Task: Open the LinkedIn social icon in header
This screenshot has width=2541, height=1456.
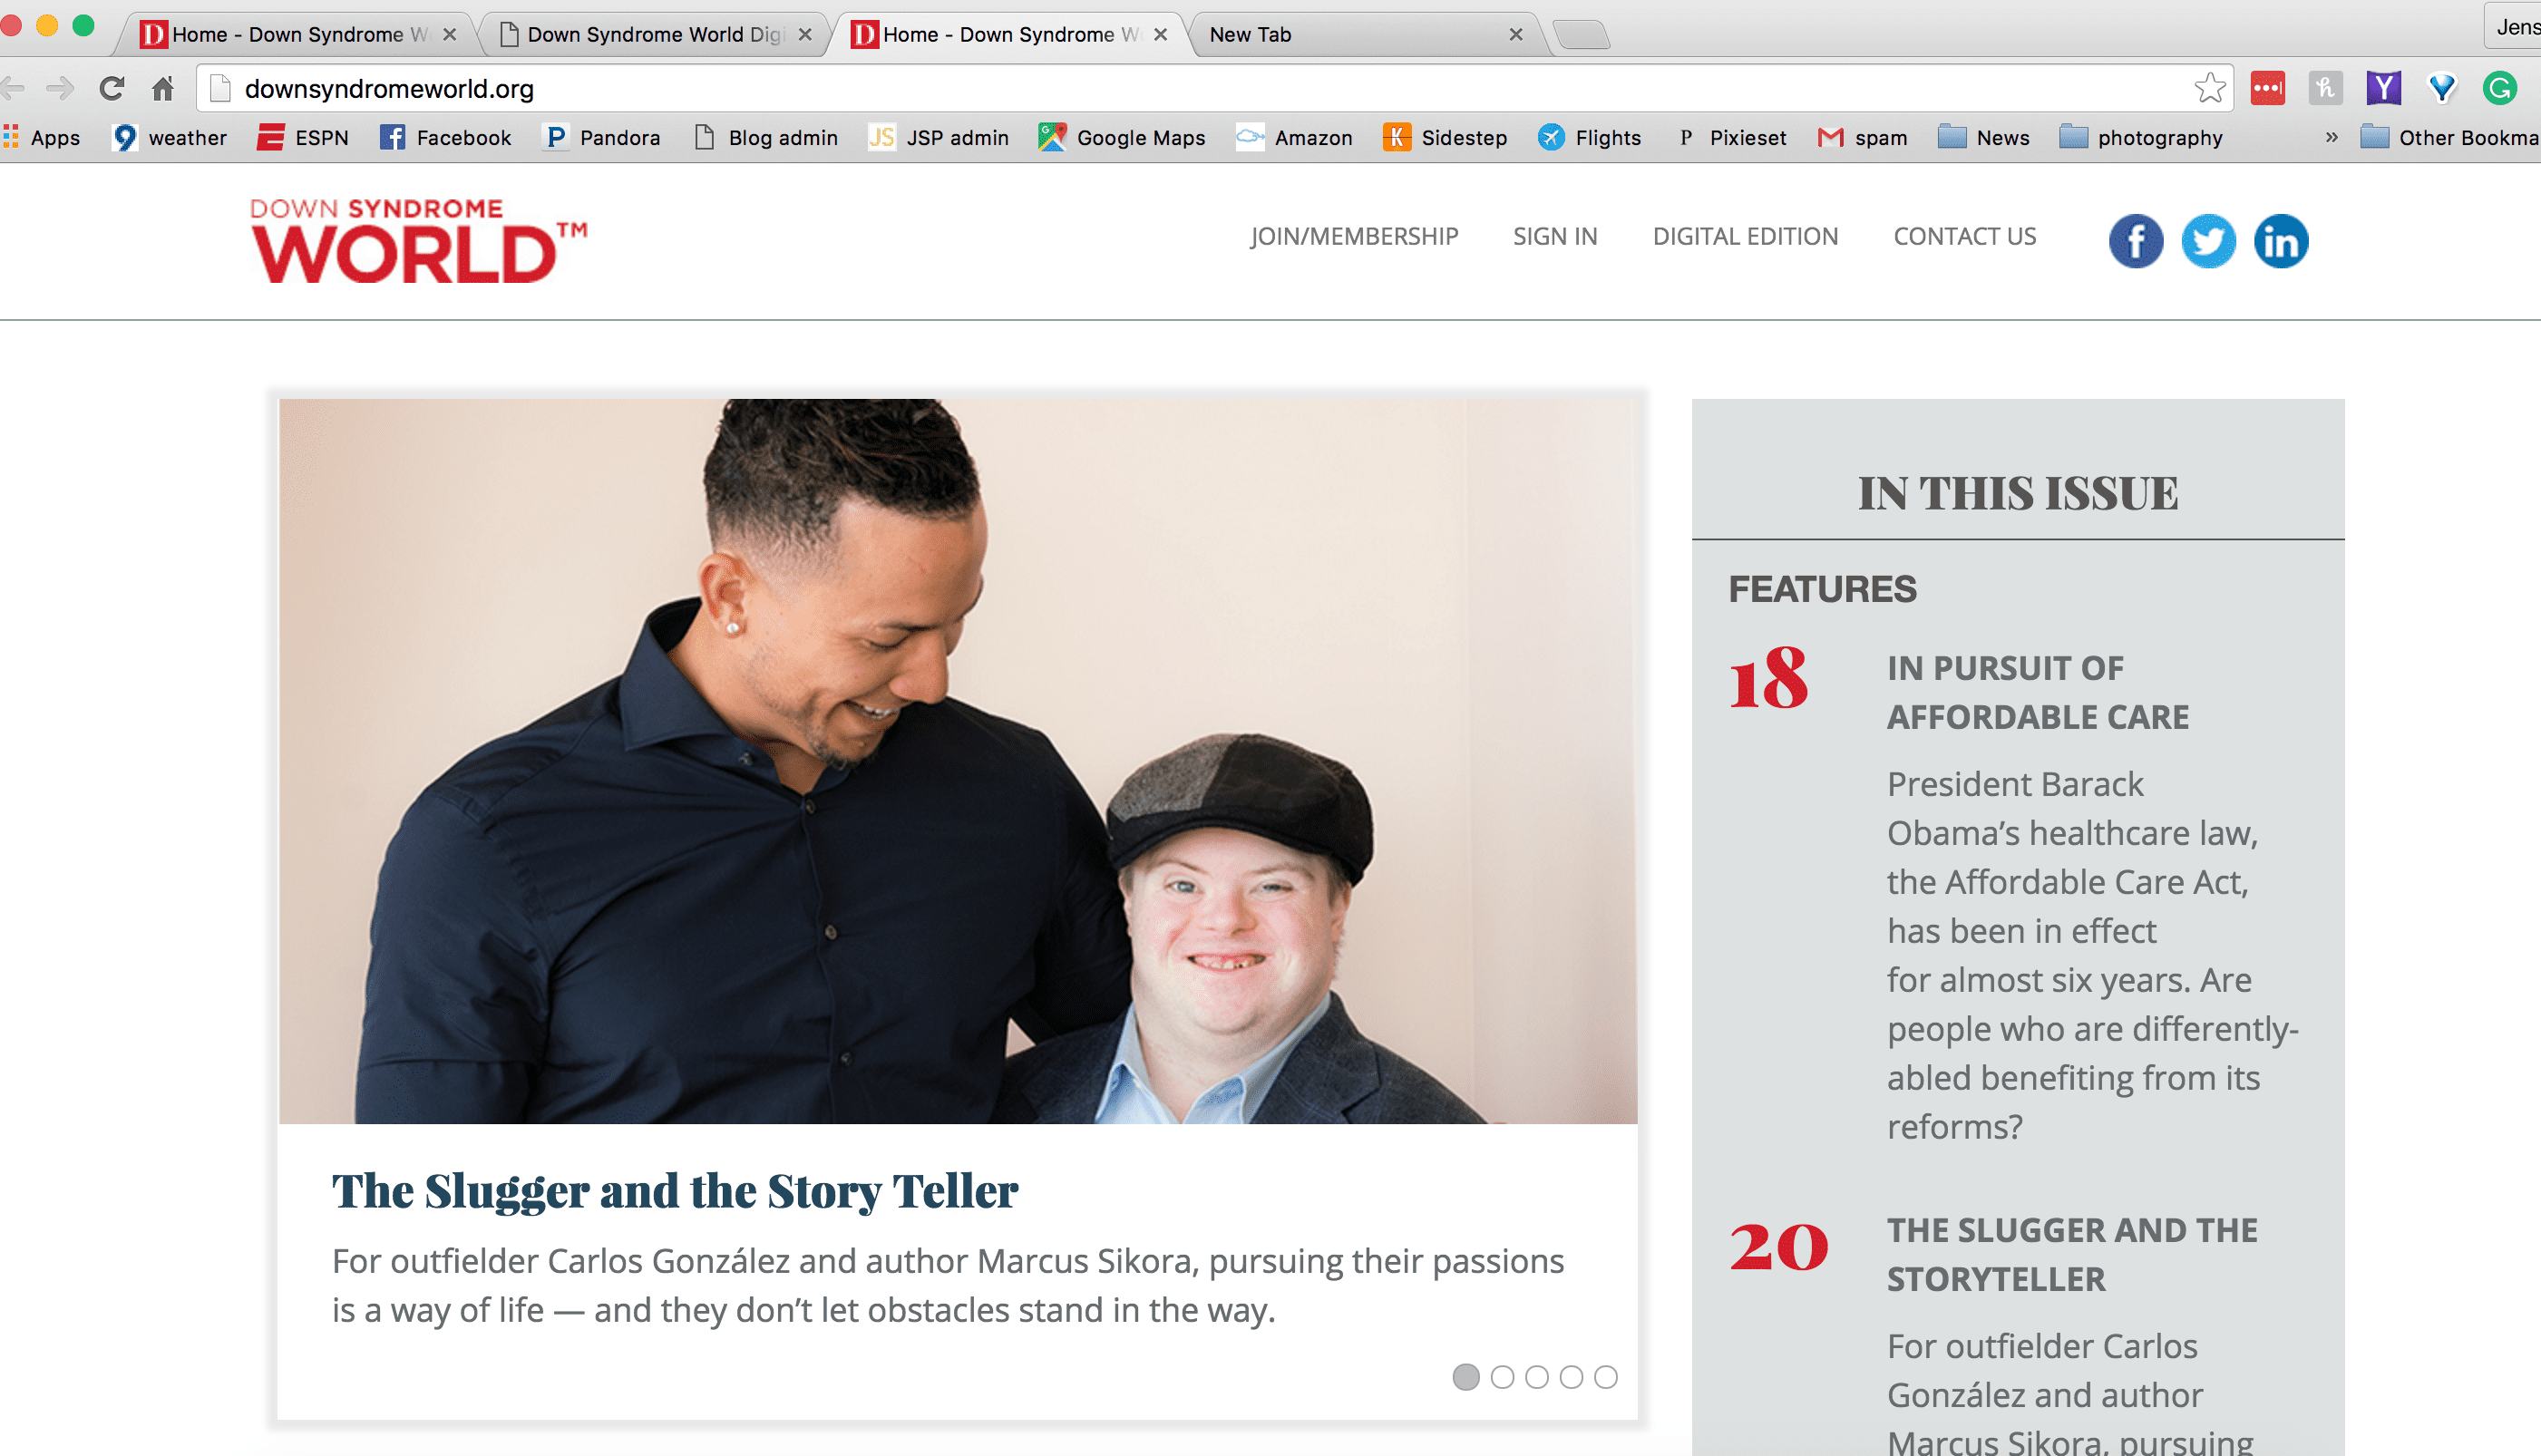Action: point(2281,241)
